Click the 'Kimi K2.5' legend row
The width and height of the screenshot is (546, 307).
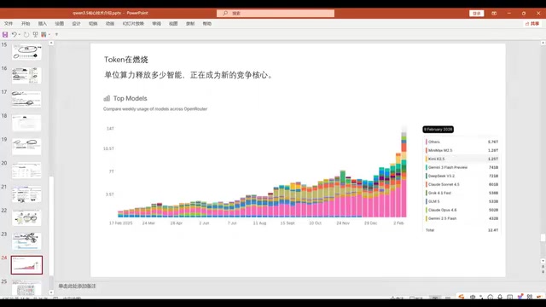click(462, 159)
